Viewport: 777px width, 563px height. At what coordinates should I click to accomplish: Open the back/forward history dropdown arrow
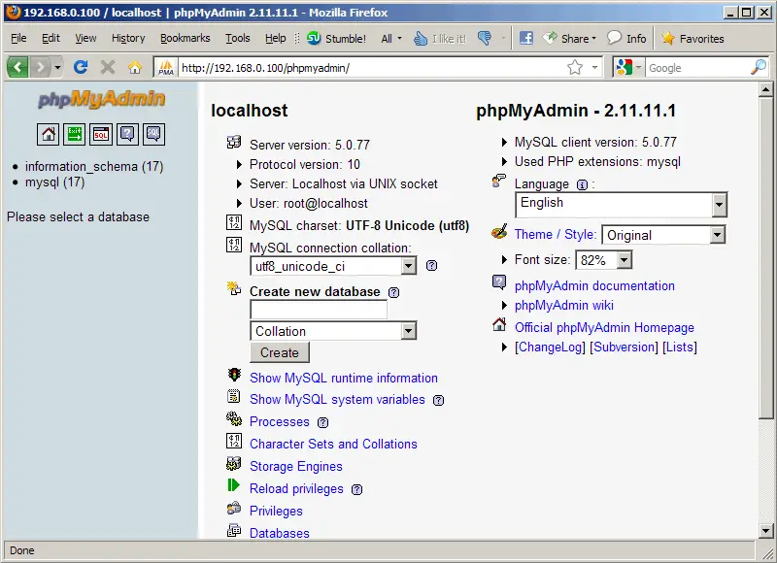57,66
